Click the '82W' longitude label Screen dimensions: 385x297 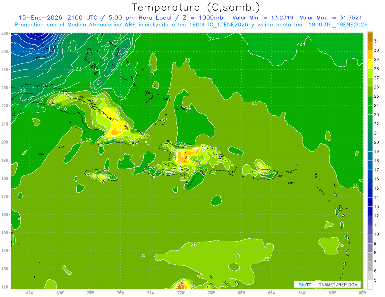tap(30, 293)
